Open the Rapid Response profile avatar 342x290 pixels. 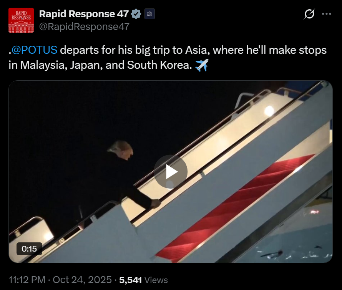click(x=21, y=20)
